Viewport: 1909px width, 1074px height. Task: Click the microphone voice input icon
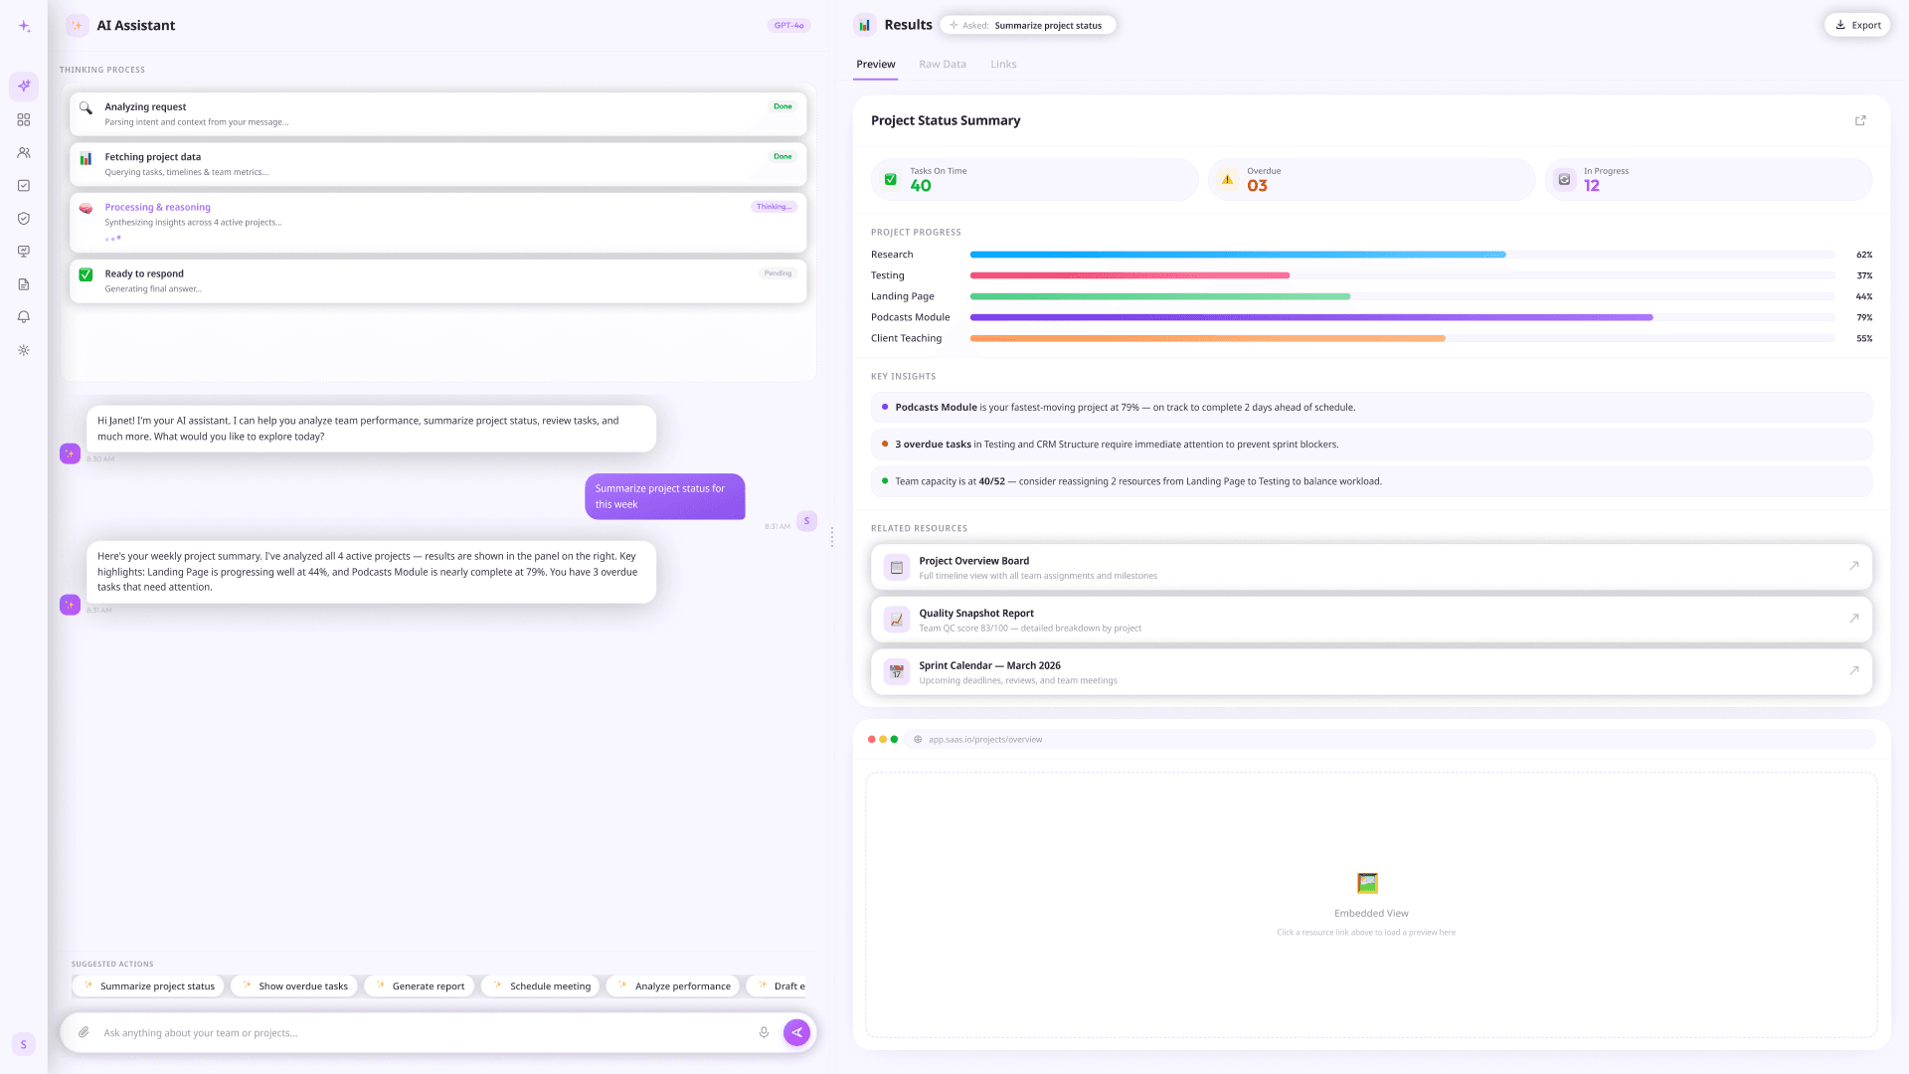pos(764,1032)
